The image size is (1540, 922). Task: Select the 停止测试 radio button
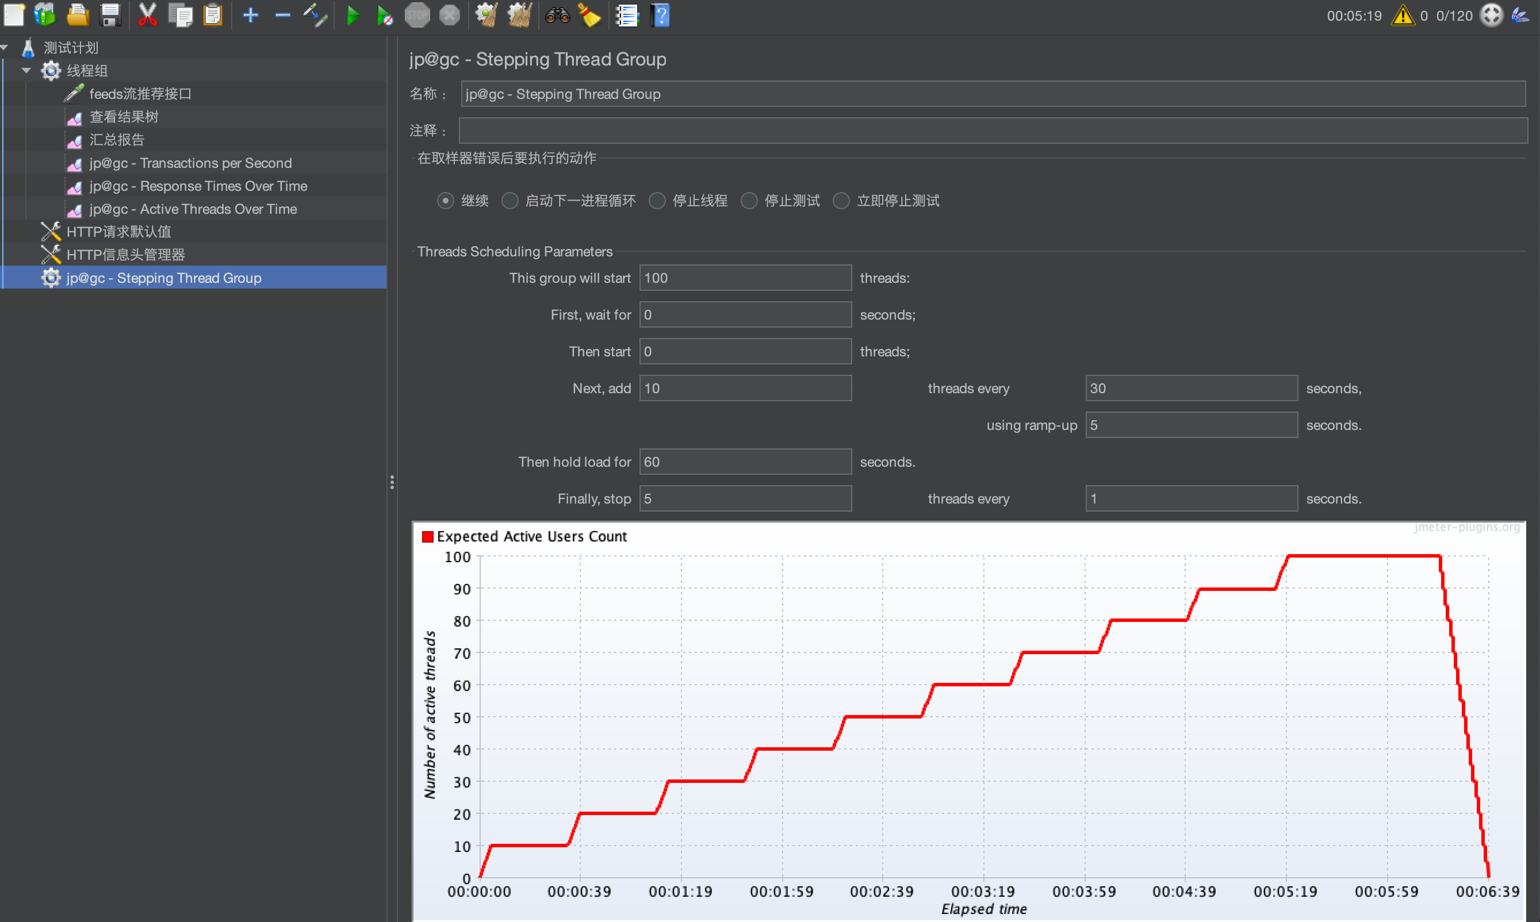tap(749, 201)
